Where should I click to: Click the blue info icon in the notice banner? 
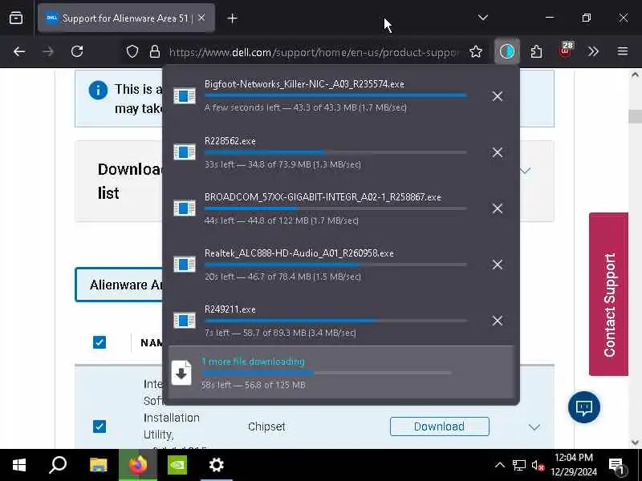click(98, 90)
